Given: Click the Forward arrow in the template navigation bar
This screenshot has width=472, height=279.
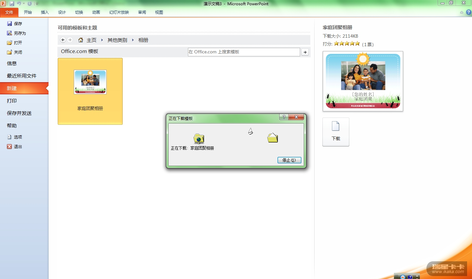Looking at the screenshot, I should pyautogui.click(x=70, y=40).
